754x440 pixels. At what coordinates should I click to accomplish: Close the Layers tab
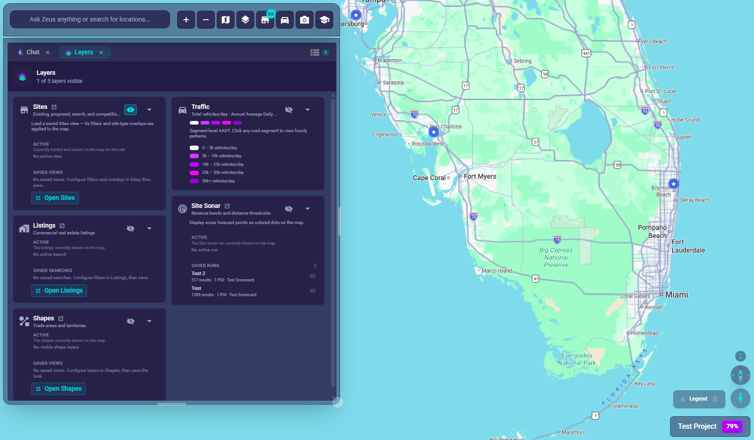click(x=101, y=52)
